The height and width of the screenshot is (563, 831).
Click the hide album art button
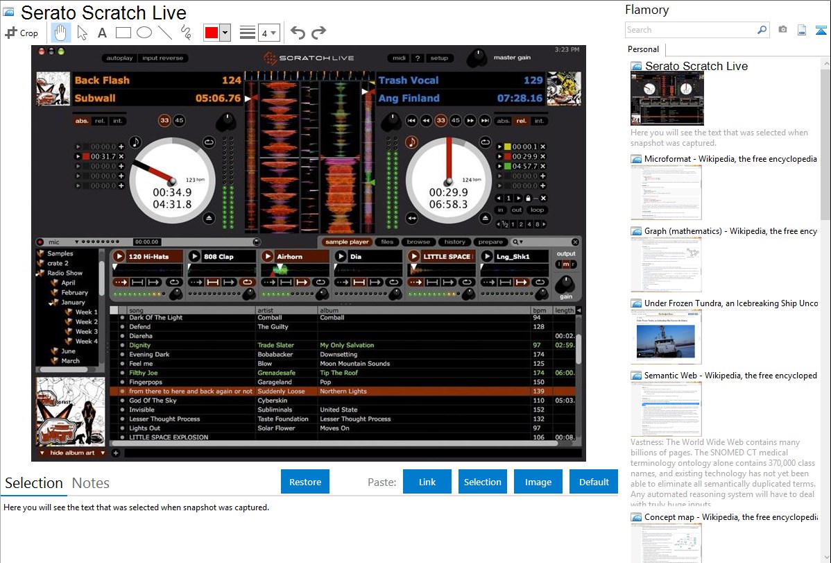(x=72, y=453)
